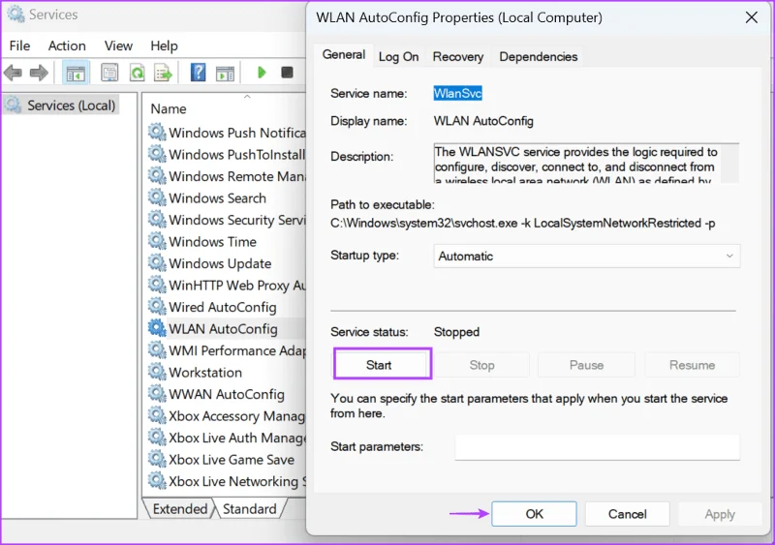Open the Help question-mark toolbar icon
This screenshot has height=545, width=775.
tap(198, 74)
